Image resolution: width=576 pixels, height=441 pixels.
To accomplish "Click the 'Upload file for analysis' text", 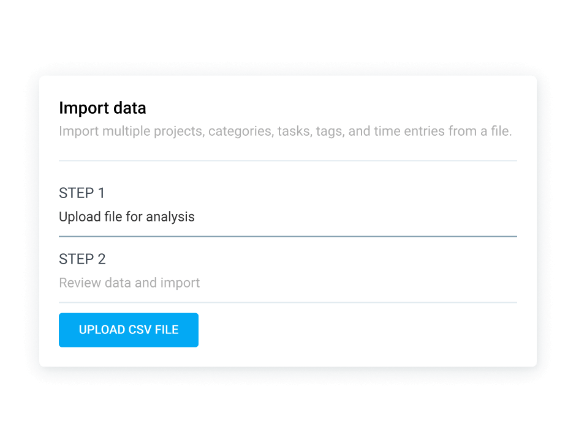I will (x=127, y=217).
